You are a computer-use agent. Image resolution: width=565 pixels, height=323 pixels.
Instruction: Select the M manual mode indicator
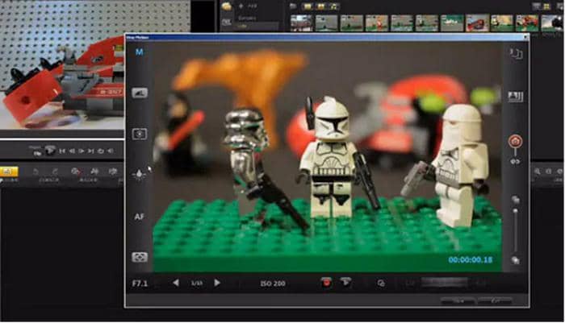click(x=139, y=52)
